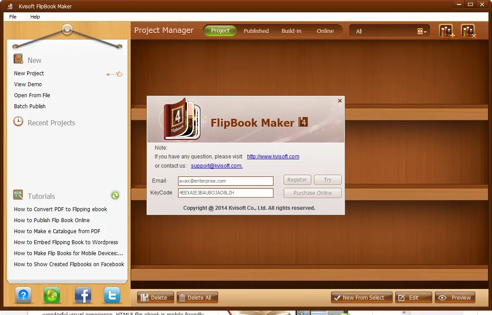This screenshot has height=315, width=492.
Task: Click the Register button
Action: click(x=297, y=179)
